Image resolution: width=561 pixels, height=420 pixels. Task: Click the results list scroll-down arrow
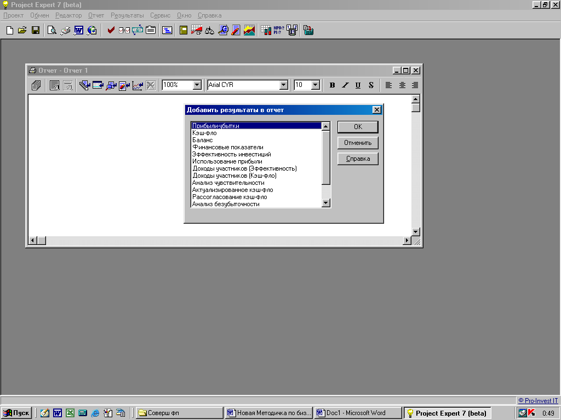(325, 203)
